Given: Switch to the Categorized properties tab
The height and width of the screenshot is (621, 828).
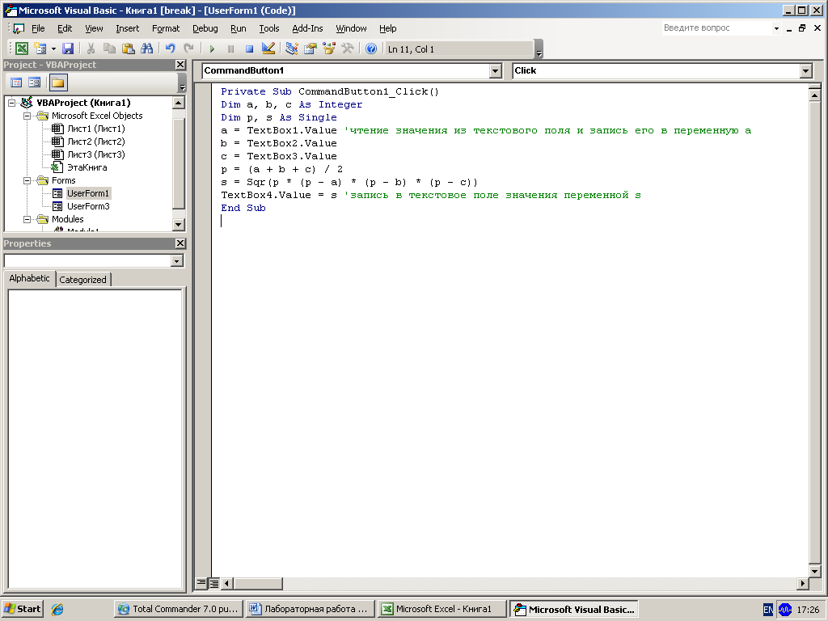Looking at the screenshot, I should pos(82,280).
